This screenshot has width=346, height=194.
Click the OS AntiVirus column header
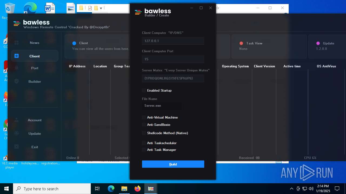(x=326, y=66)
